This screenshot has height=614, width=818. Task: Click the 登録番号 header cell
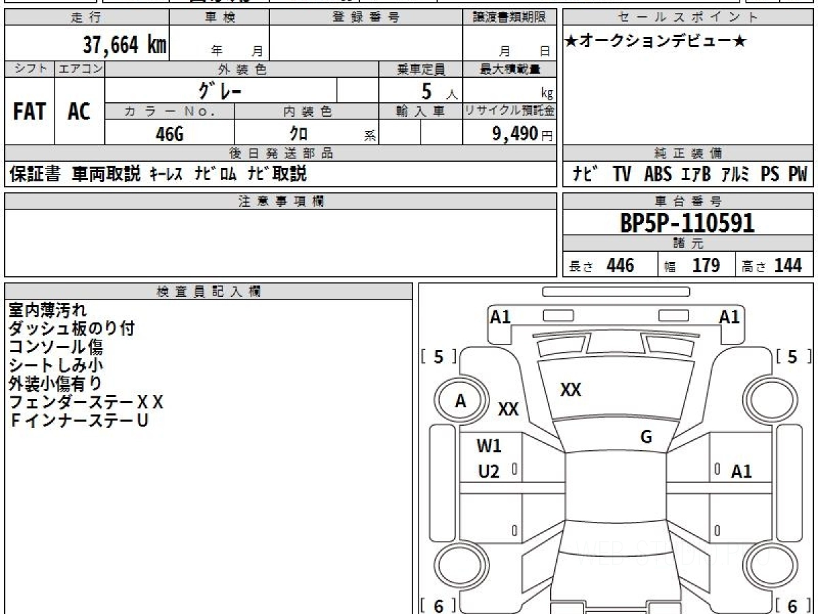[x=366, y=18]
